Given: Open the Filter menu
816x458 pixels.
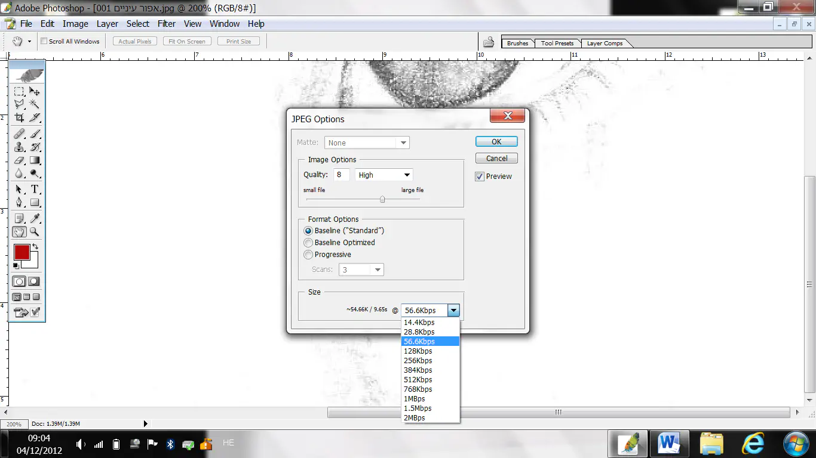Looking at the screenshot, I should coord(166,24).
